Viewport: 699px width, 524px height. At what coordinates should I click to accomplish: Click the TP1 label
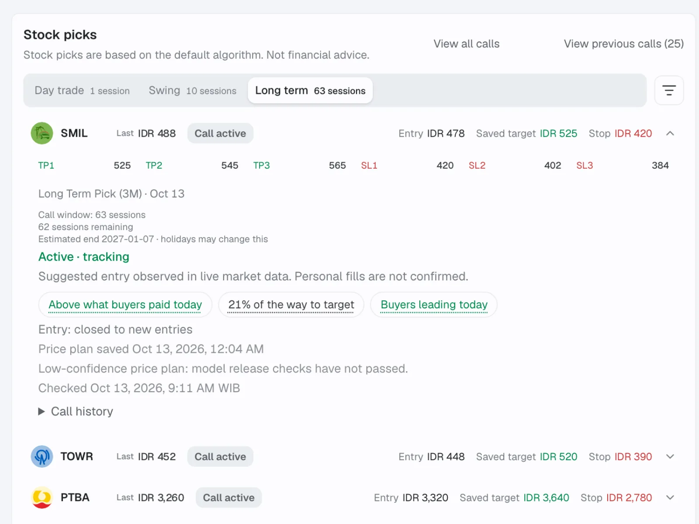pyautogui.click(x=46, y=165)
